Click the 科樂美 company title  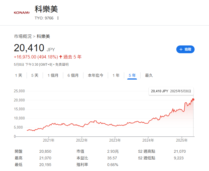coord(46,9)
